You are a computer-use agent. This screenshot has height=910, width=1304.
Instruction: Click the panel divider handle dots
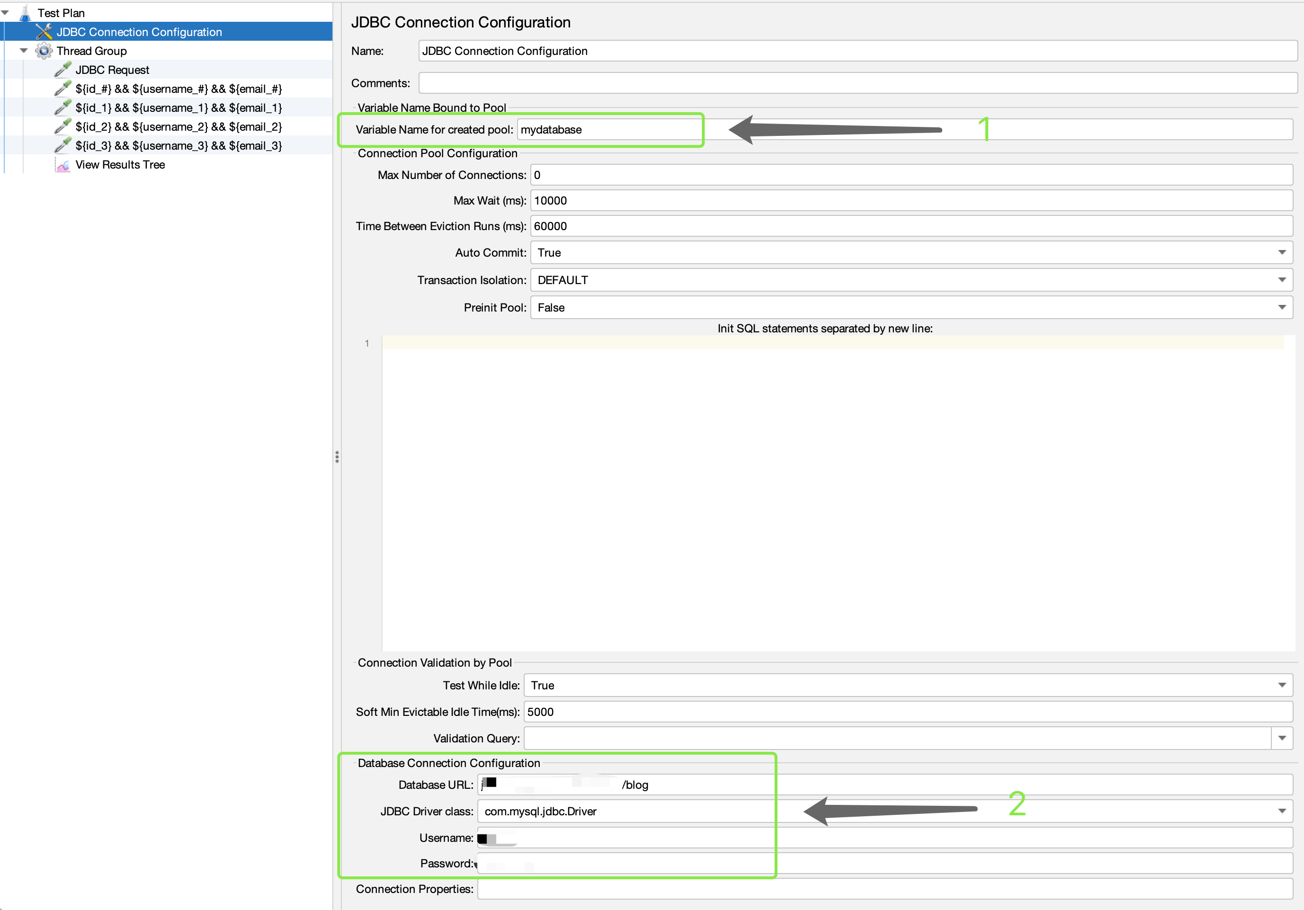click(337, 457)
